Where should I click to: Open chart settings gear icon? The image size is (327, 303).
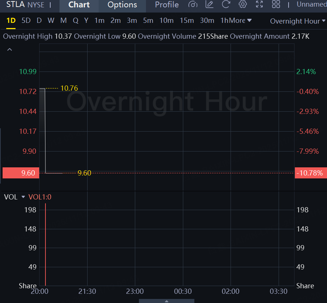[242, 4]
